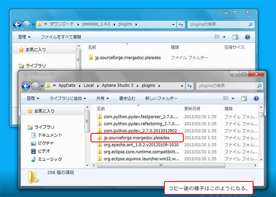
Task: Select org.eclipse.core.runtime.compatibilit folder
Action: coord(138,152)
